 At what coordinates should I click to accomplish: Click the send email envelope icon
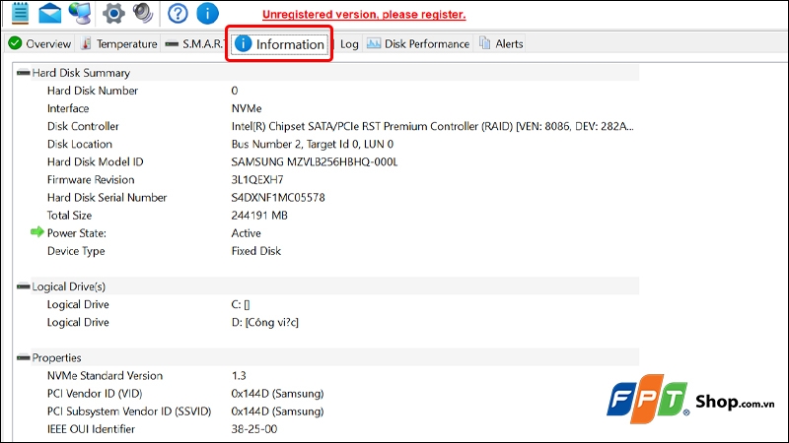(50, 13)
